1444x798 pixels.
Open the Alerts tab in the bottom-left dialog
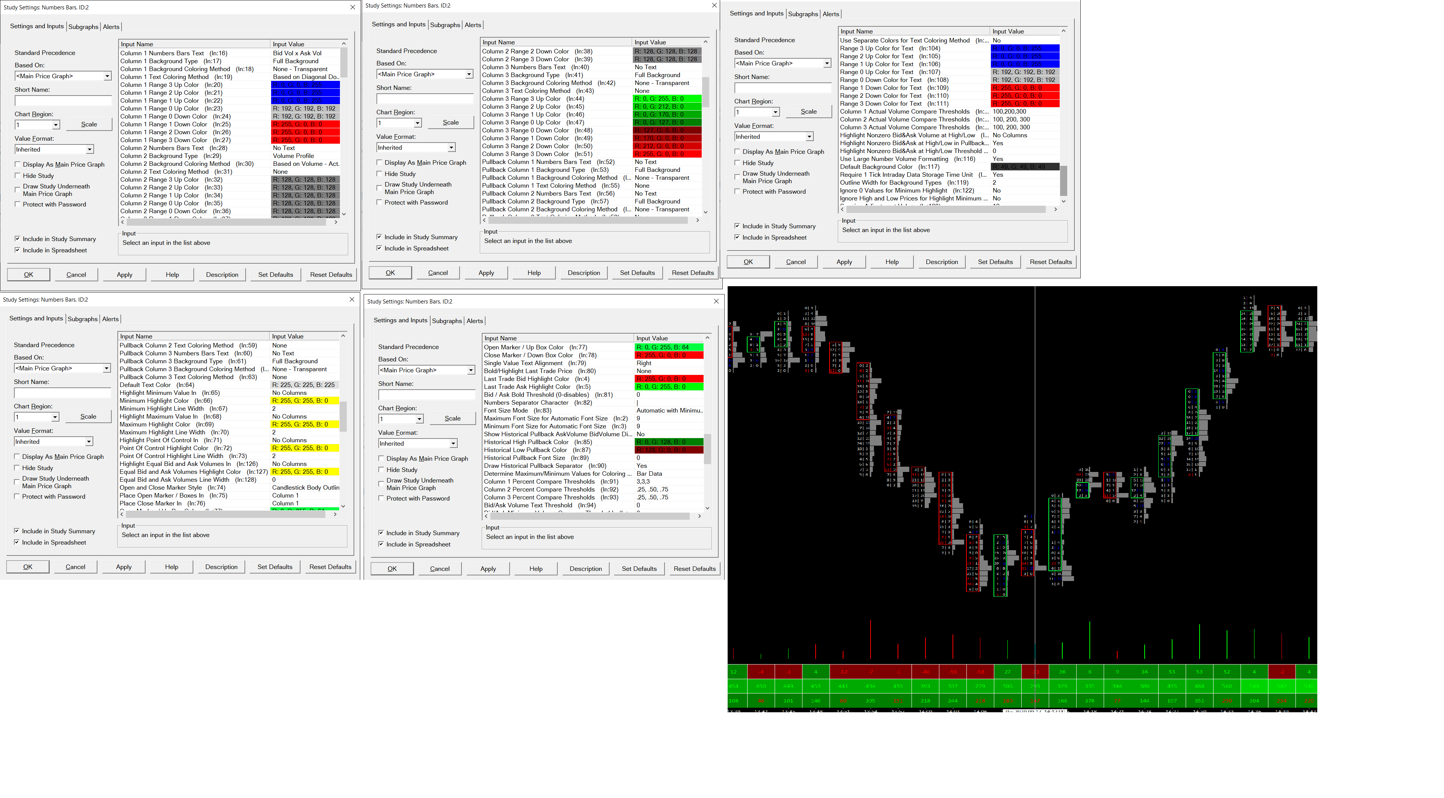(x=111, y=319)
